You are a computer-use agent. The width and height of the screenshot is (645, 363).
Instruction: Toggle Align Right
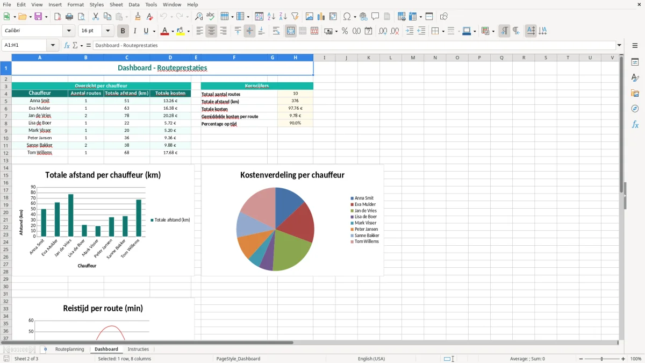point(223,31)
